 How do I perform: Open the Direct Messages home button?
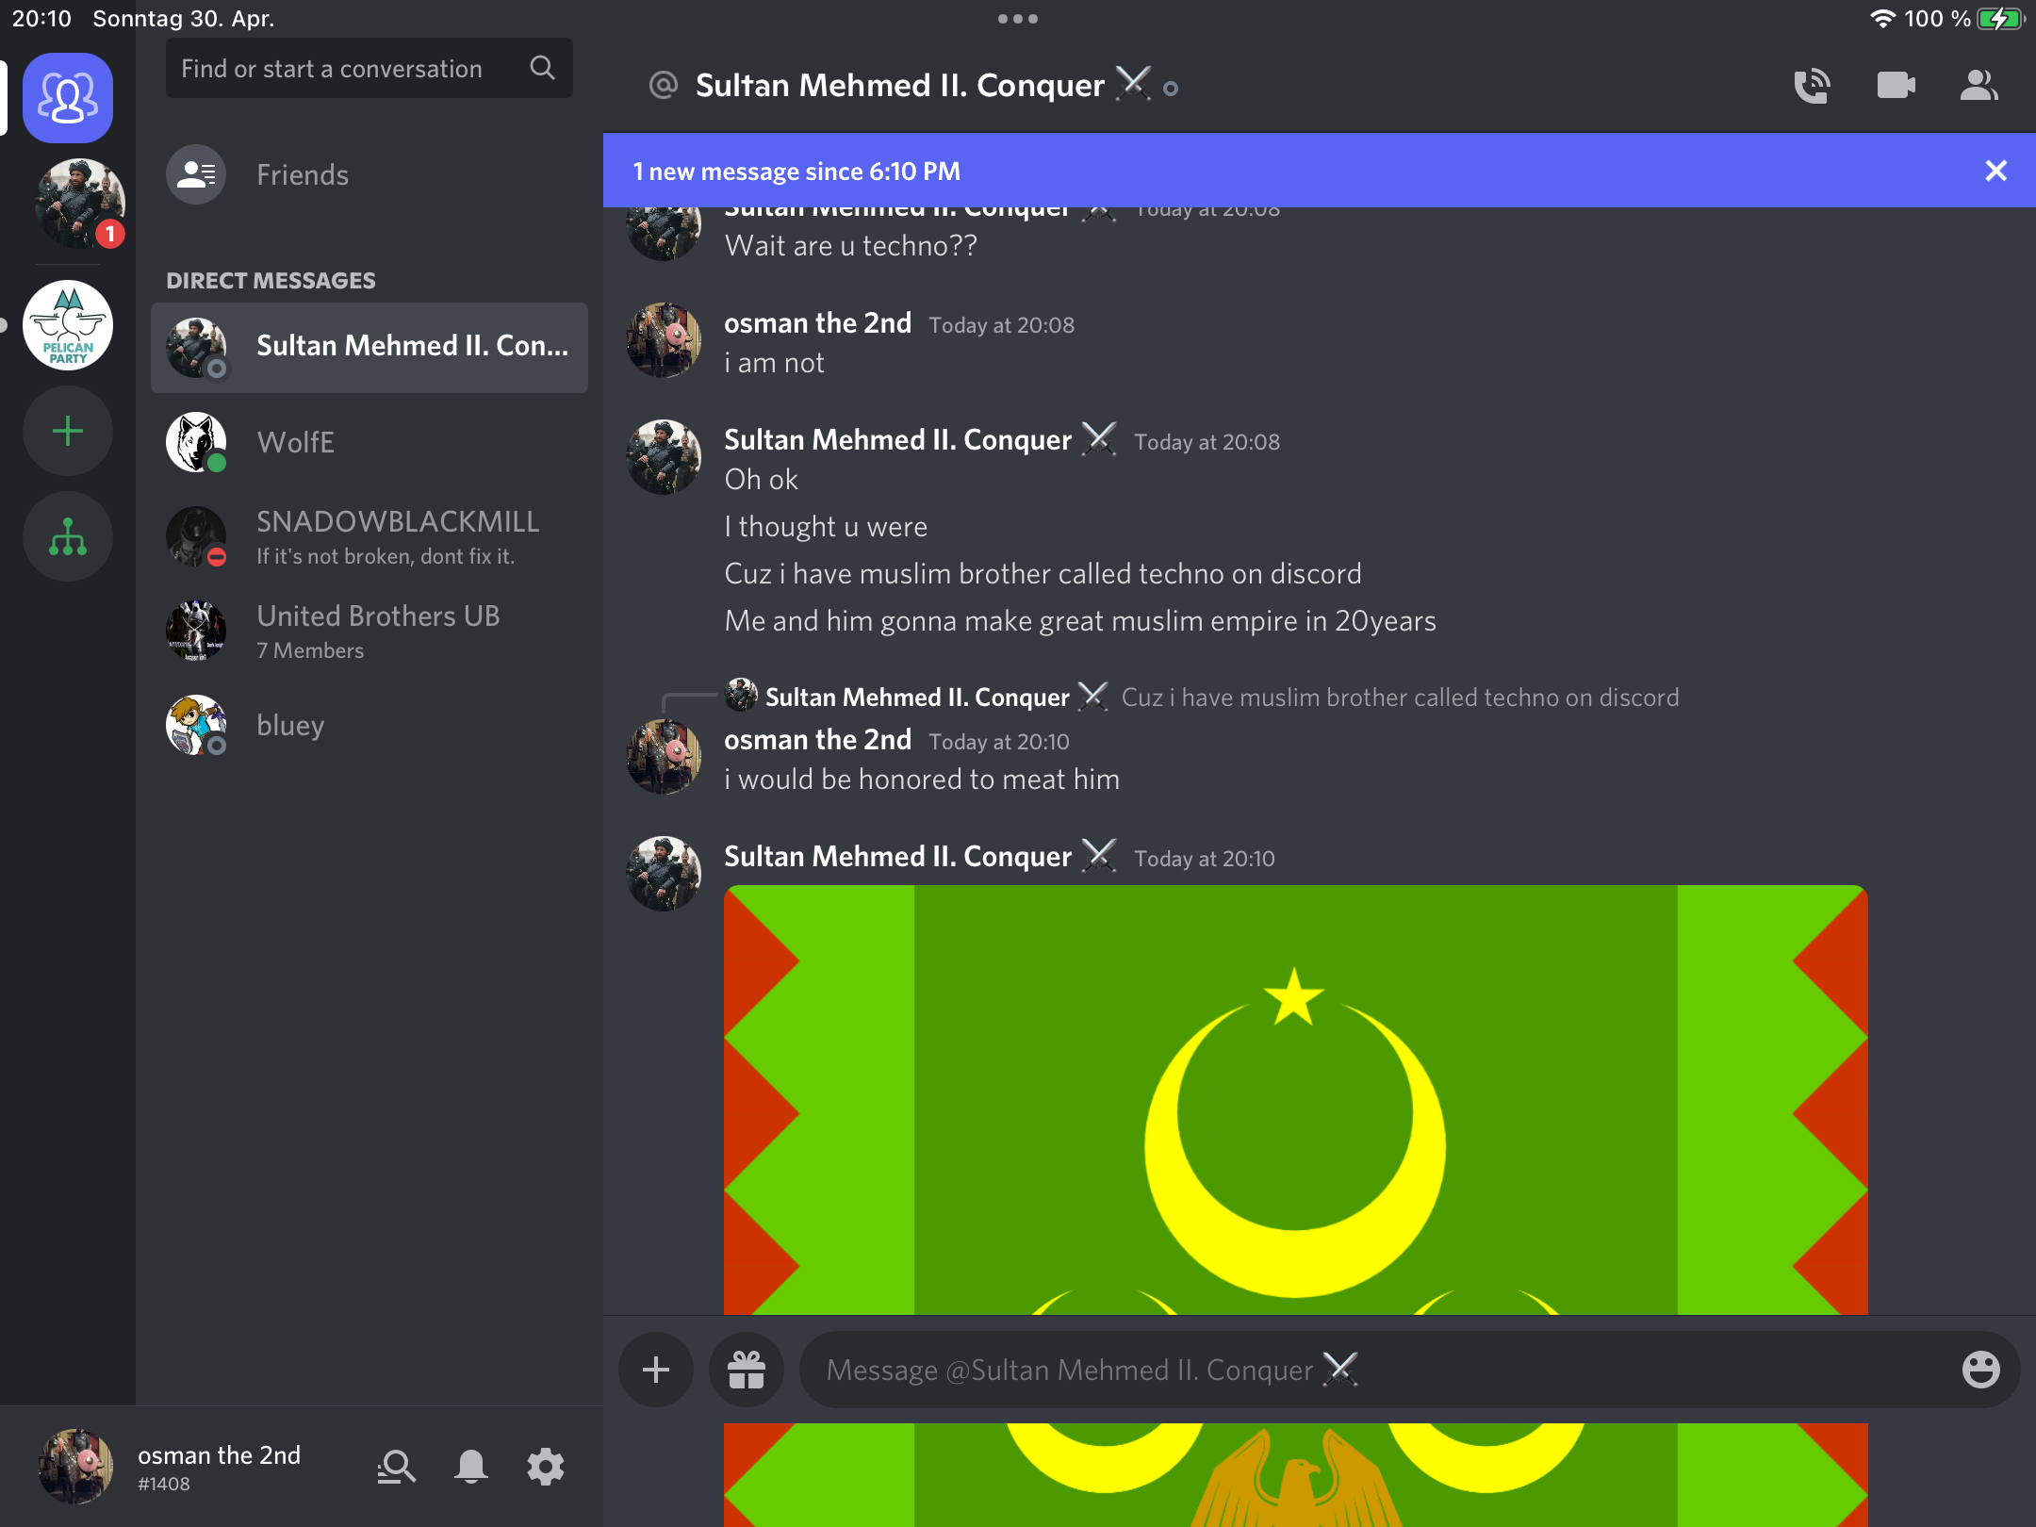click(68, 98)
